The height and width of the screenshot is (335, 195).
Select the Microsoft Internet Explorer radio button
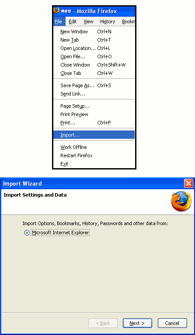point(27,233)
